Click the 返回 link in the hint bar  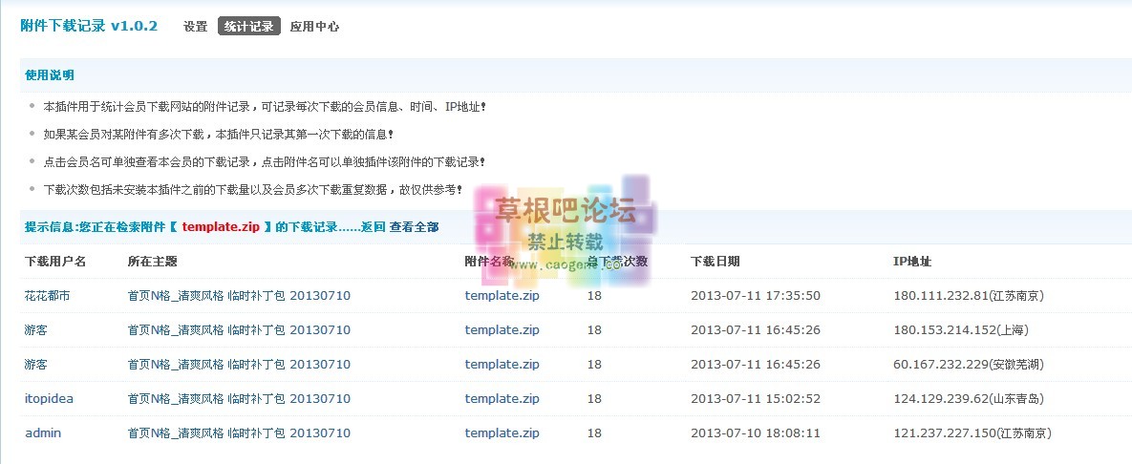[x=374, y=227]
